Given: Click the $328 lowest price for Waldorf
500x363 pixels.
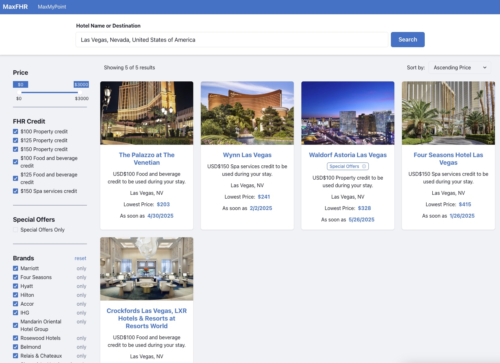Looking at the screenshot, I should click(364, 208).
